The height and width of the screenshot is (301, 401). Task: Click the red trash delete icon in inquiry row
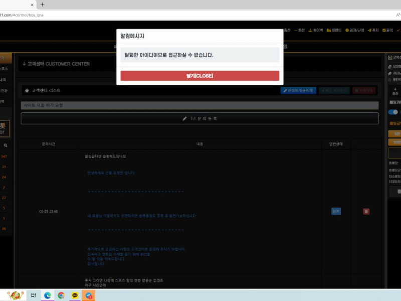click(366, 212)
